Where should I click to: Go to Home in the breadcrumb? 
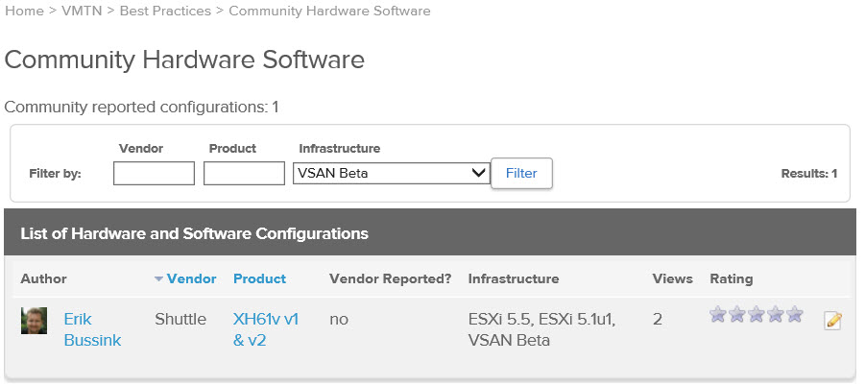(24, 11)
